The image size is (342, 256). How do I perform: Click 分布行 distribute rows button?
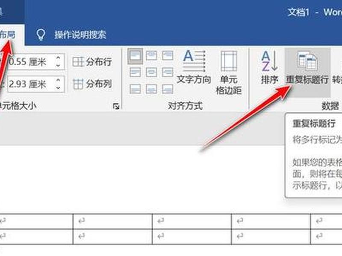pyautogui.click(x=92, y=62)
